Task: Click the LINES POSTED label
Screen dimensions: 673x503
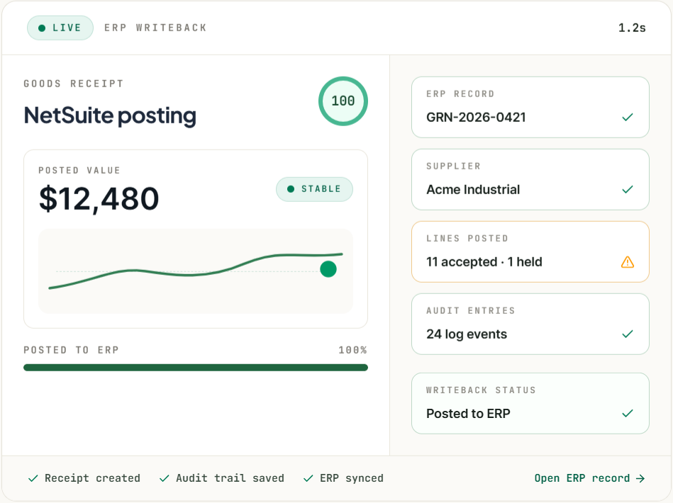Action: [467, 239]
